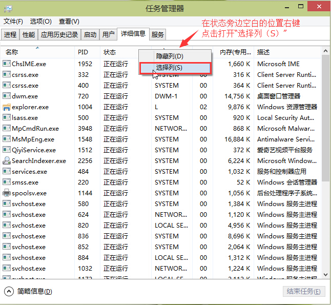Sort by the 名称 column header

pos(12,52)
